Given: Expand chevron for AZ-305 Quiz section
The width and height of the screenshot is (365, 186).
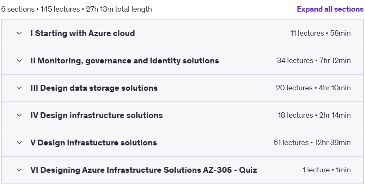Looking at the screenshot, I should pos(19,170).
